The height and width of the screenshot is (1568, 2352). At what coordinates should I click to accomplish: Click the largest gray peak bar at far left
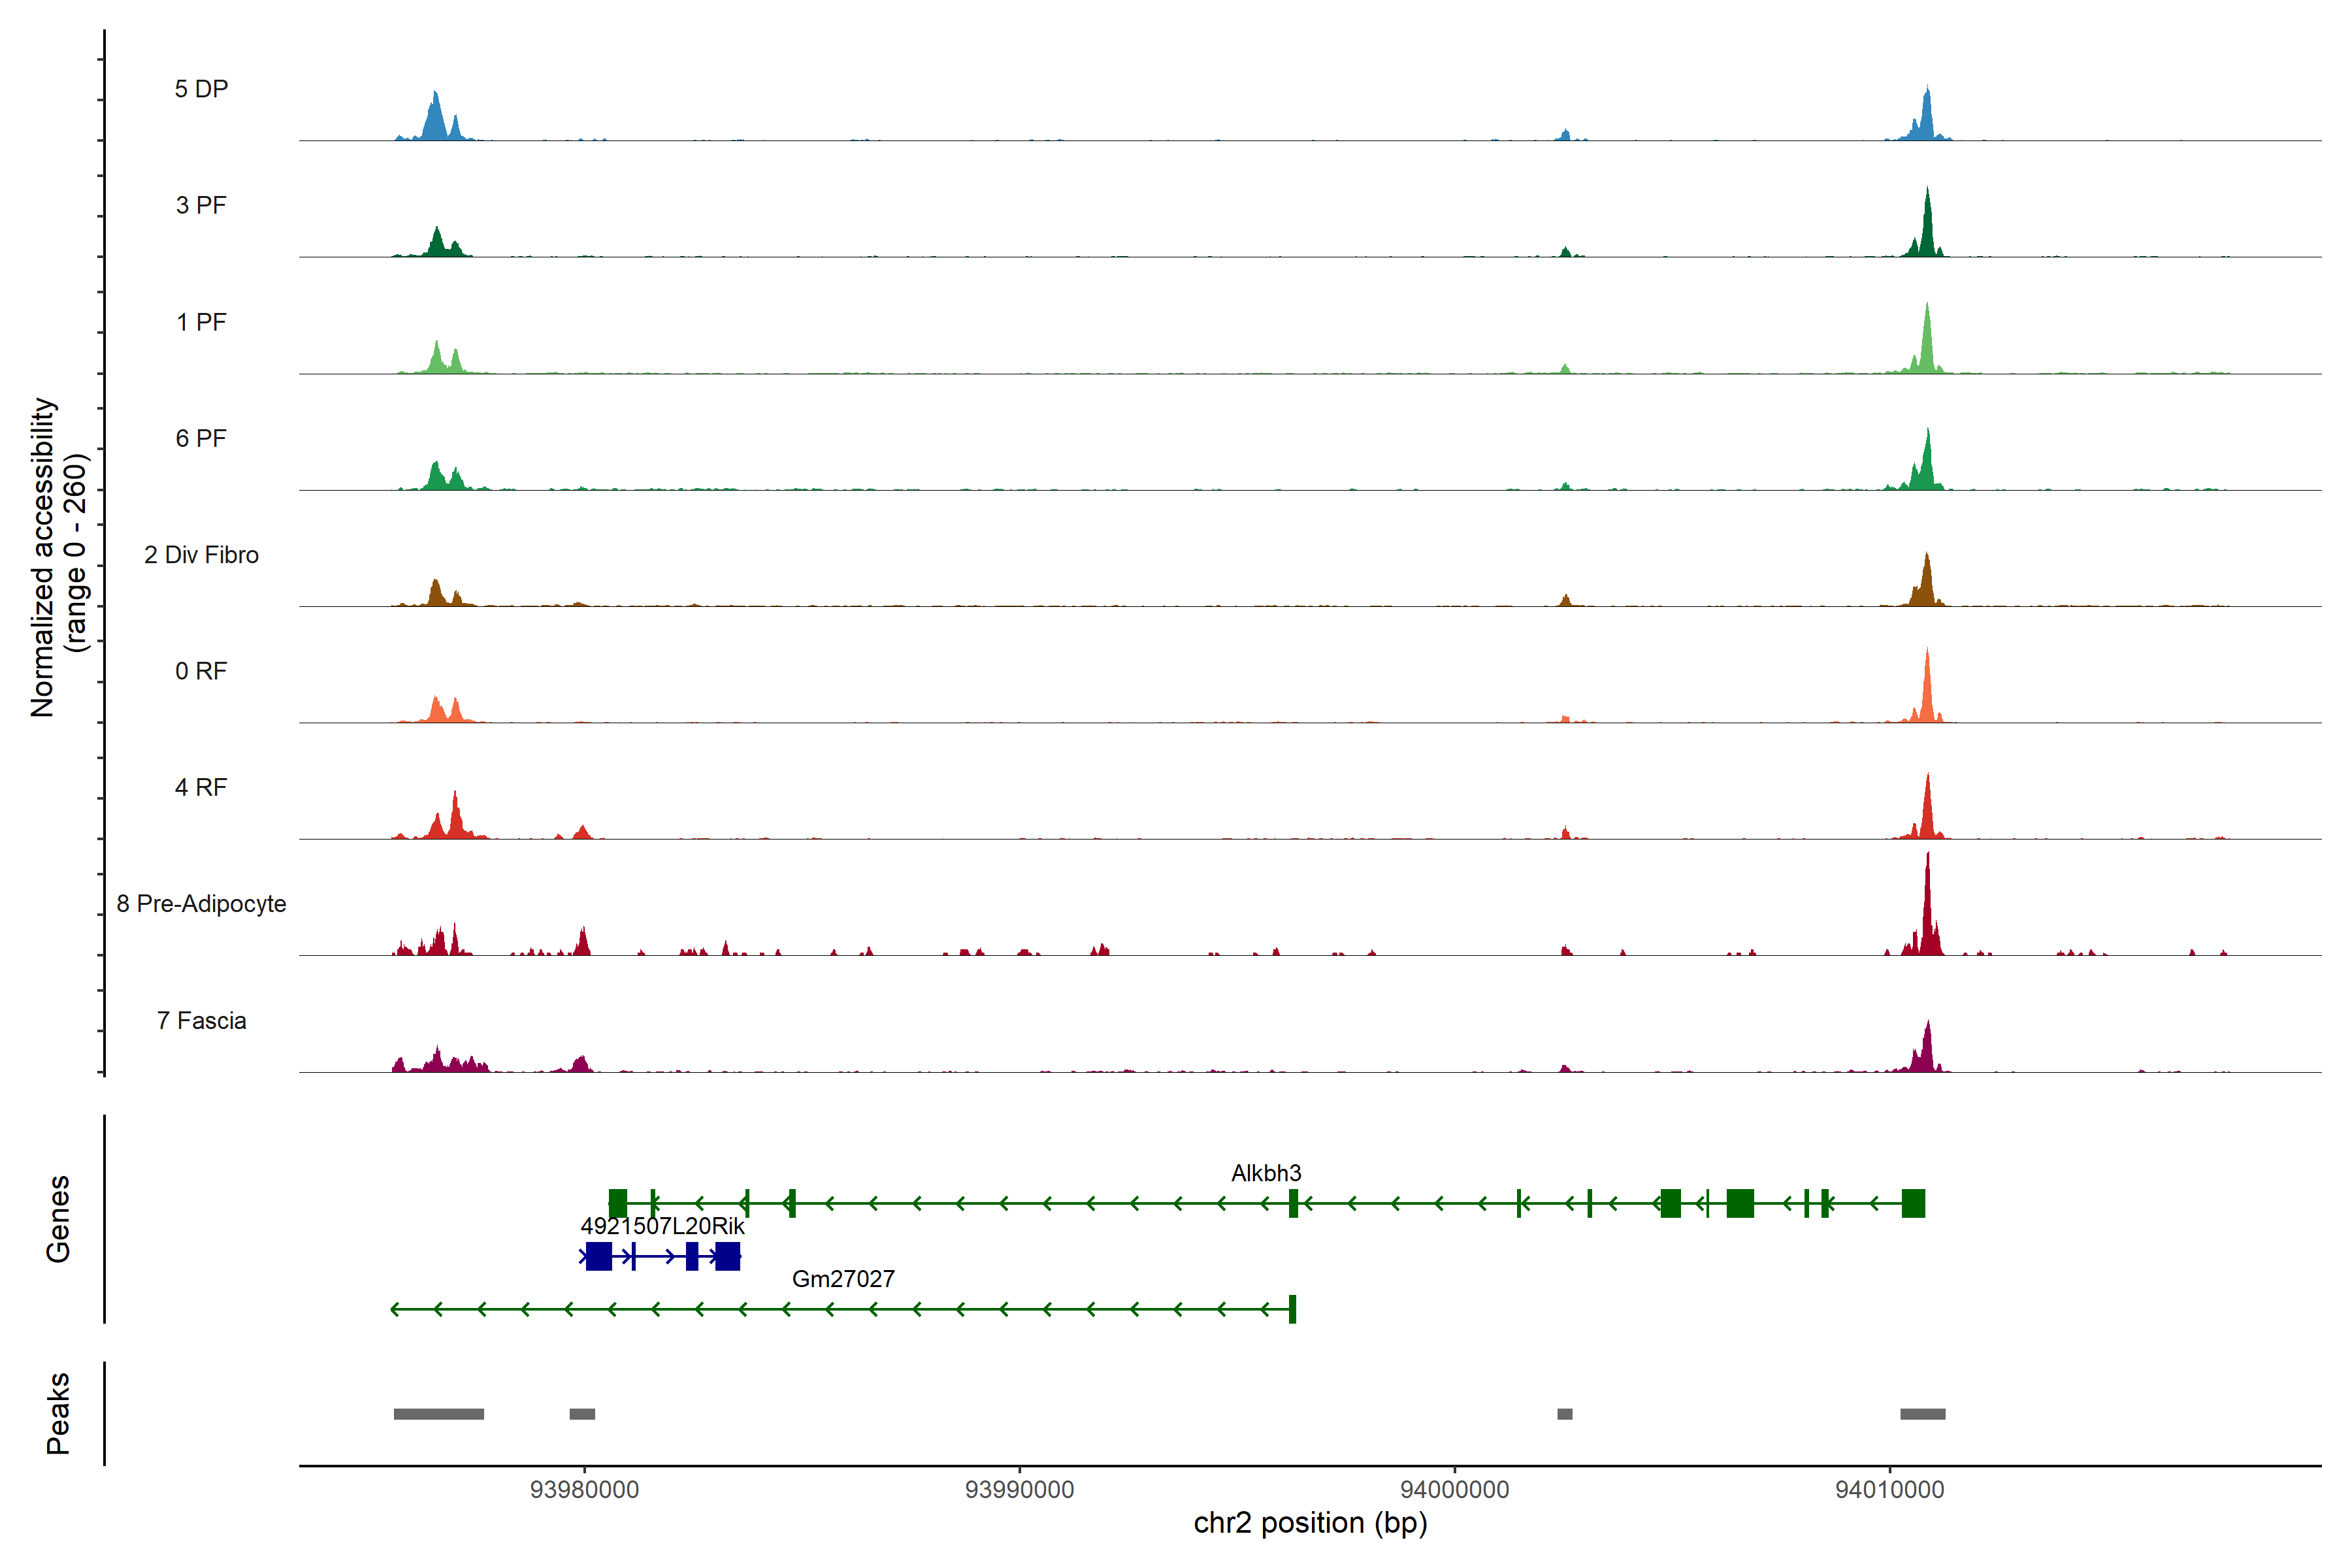pos(438,1414)
